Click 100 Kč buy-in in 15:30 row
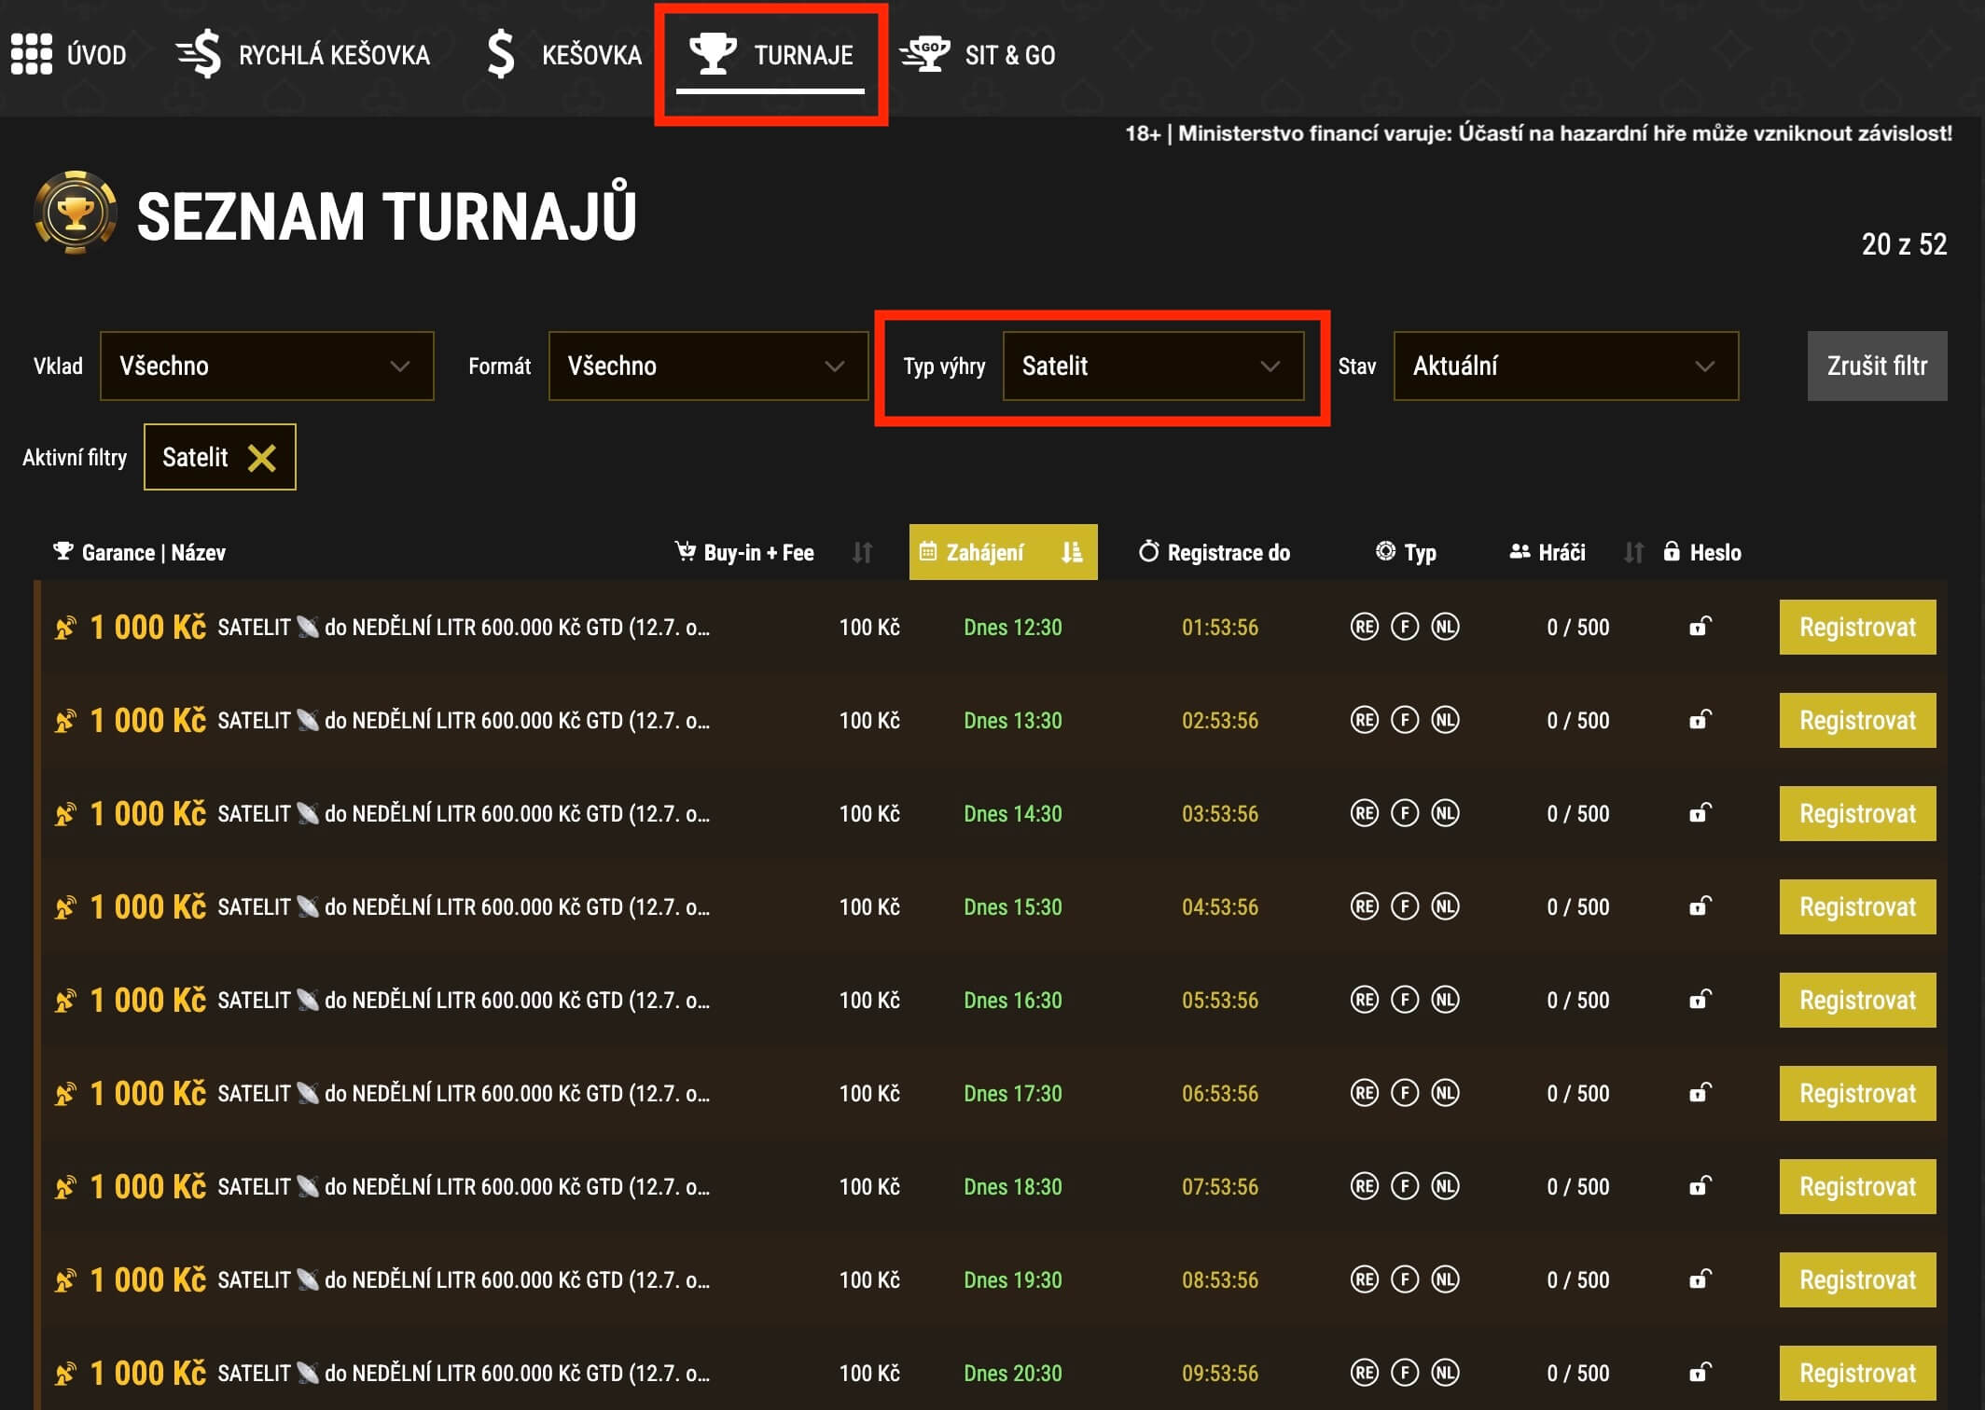The image size is (1985, 1410). click(x=869, y=906)
